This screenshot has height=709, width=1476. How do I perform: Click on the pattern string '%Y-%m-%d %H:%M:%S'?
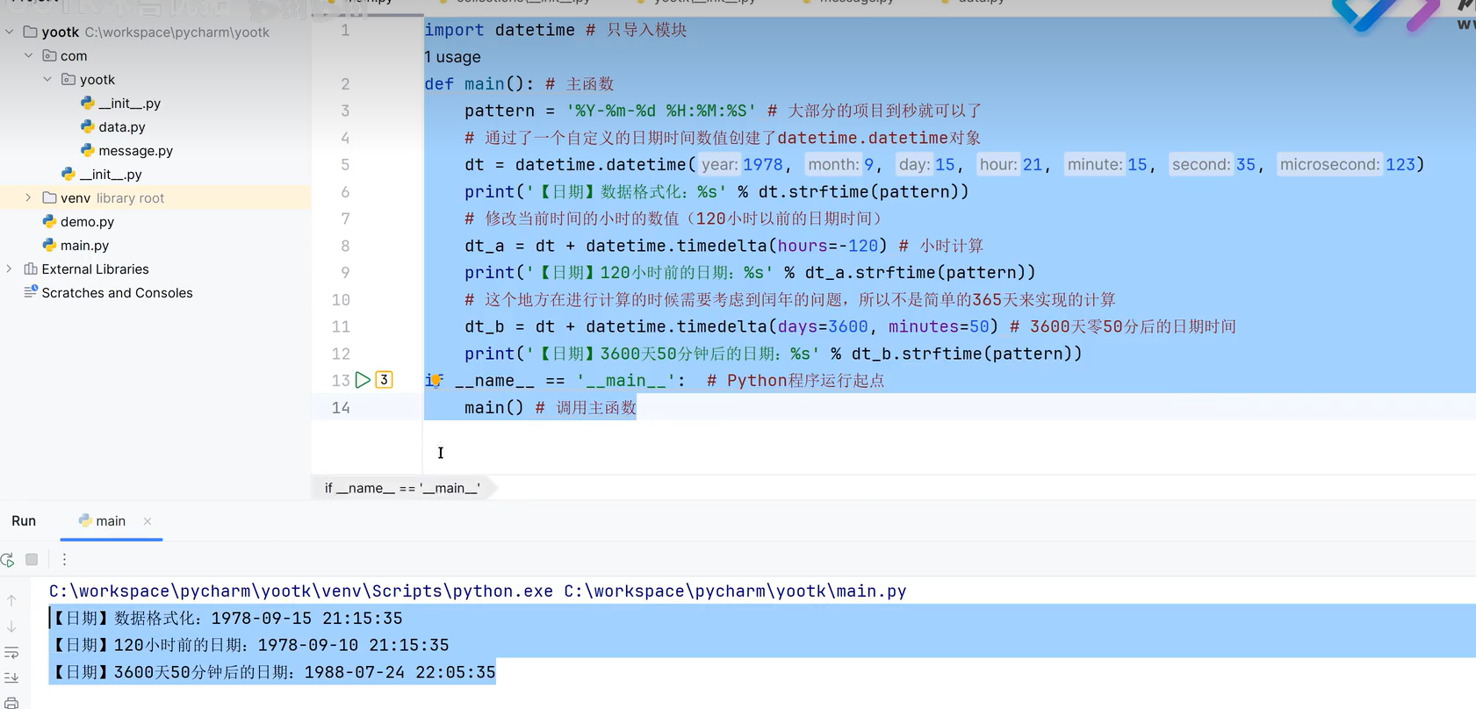click(662, 111)
